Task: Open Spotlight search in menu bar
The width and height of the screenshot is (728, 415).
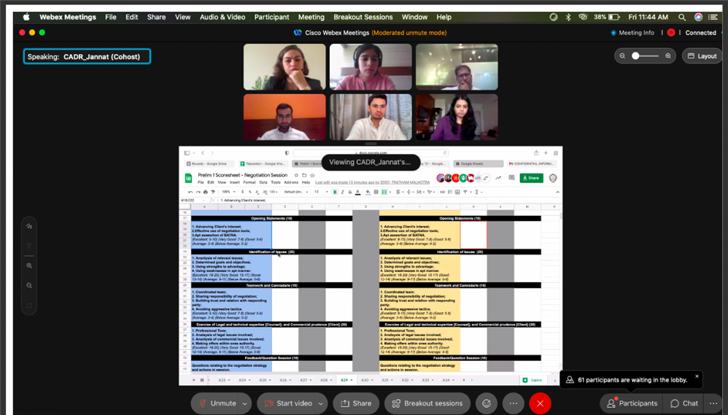Action: point(681,17)
